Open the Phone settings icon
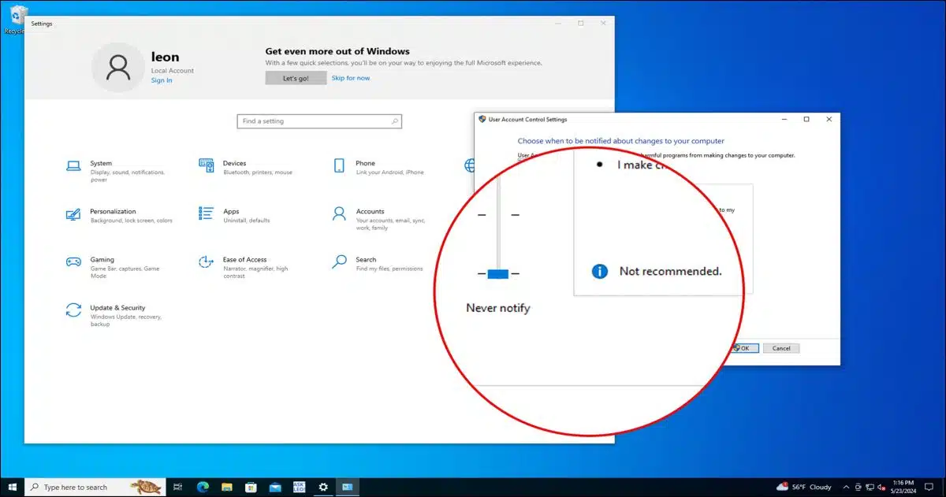Screen dimensions: 946x497 click(x=340, y=165)
